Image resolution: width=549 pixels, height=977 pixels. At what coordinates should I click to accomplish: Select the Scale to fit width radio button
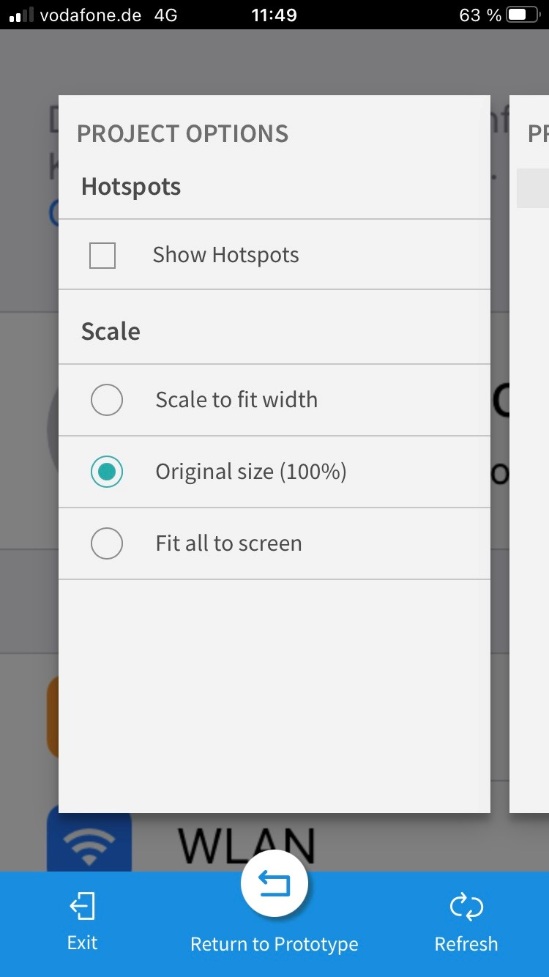point(107,400)
